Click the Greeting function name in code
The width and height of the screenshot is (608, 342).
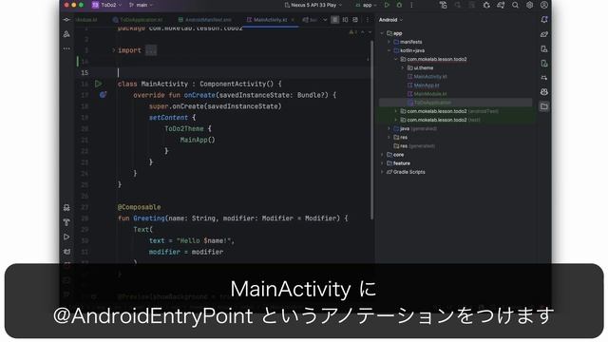[149, 218]
